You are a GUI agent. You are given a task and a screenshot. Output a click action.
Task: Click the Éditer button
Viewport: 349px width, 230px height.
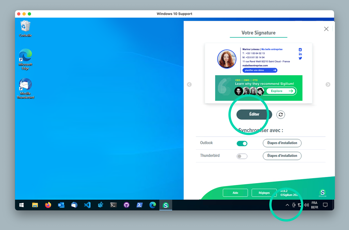pyautogui.click(x=254, y=114)
